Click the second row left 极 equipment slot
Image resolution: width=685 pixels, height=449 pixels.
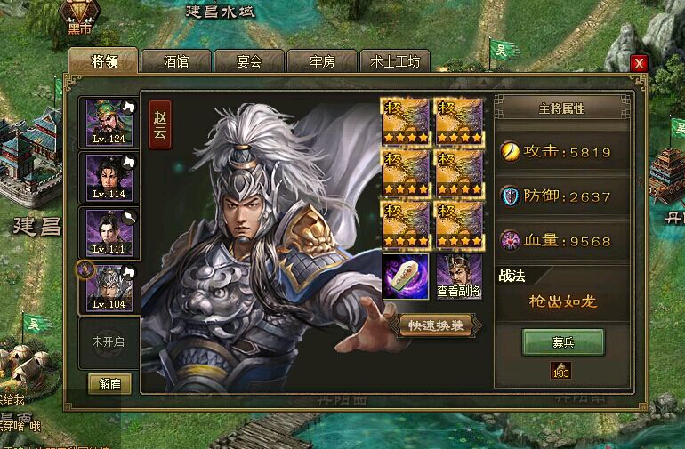[406, 174]
